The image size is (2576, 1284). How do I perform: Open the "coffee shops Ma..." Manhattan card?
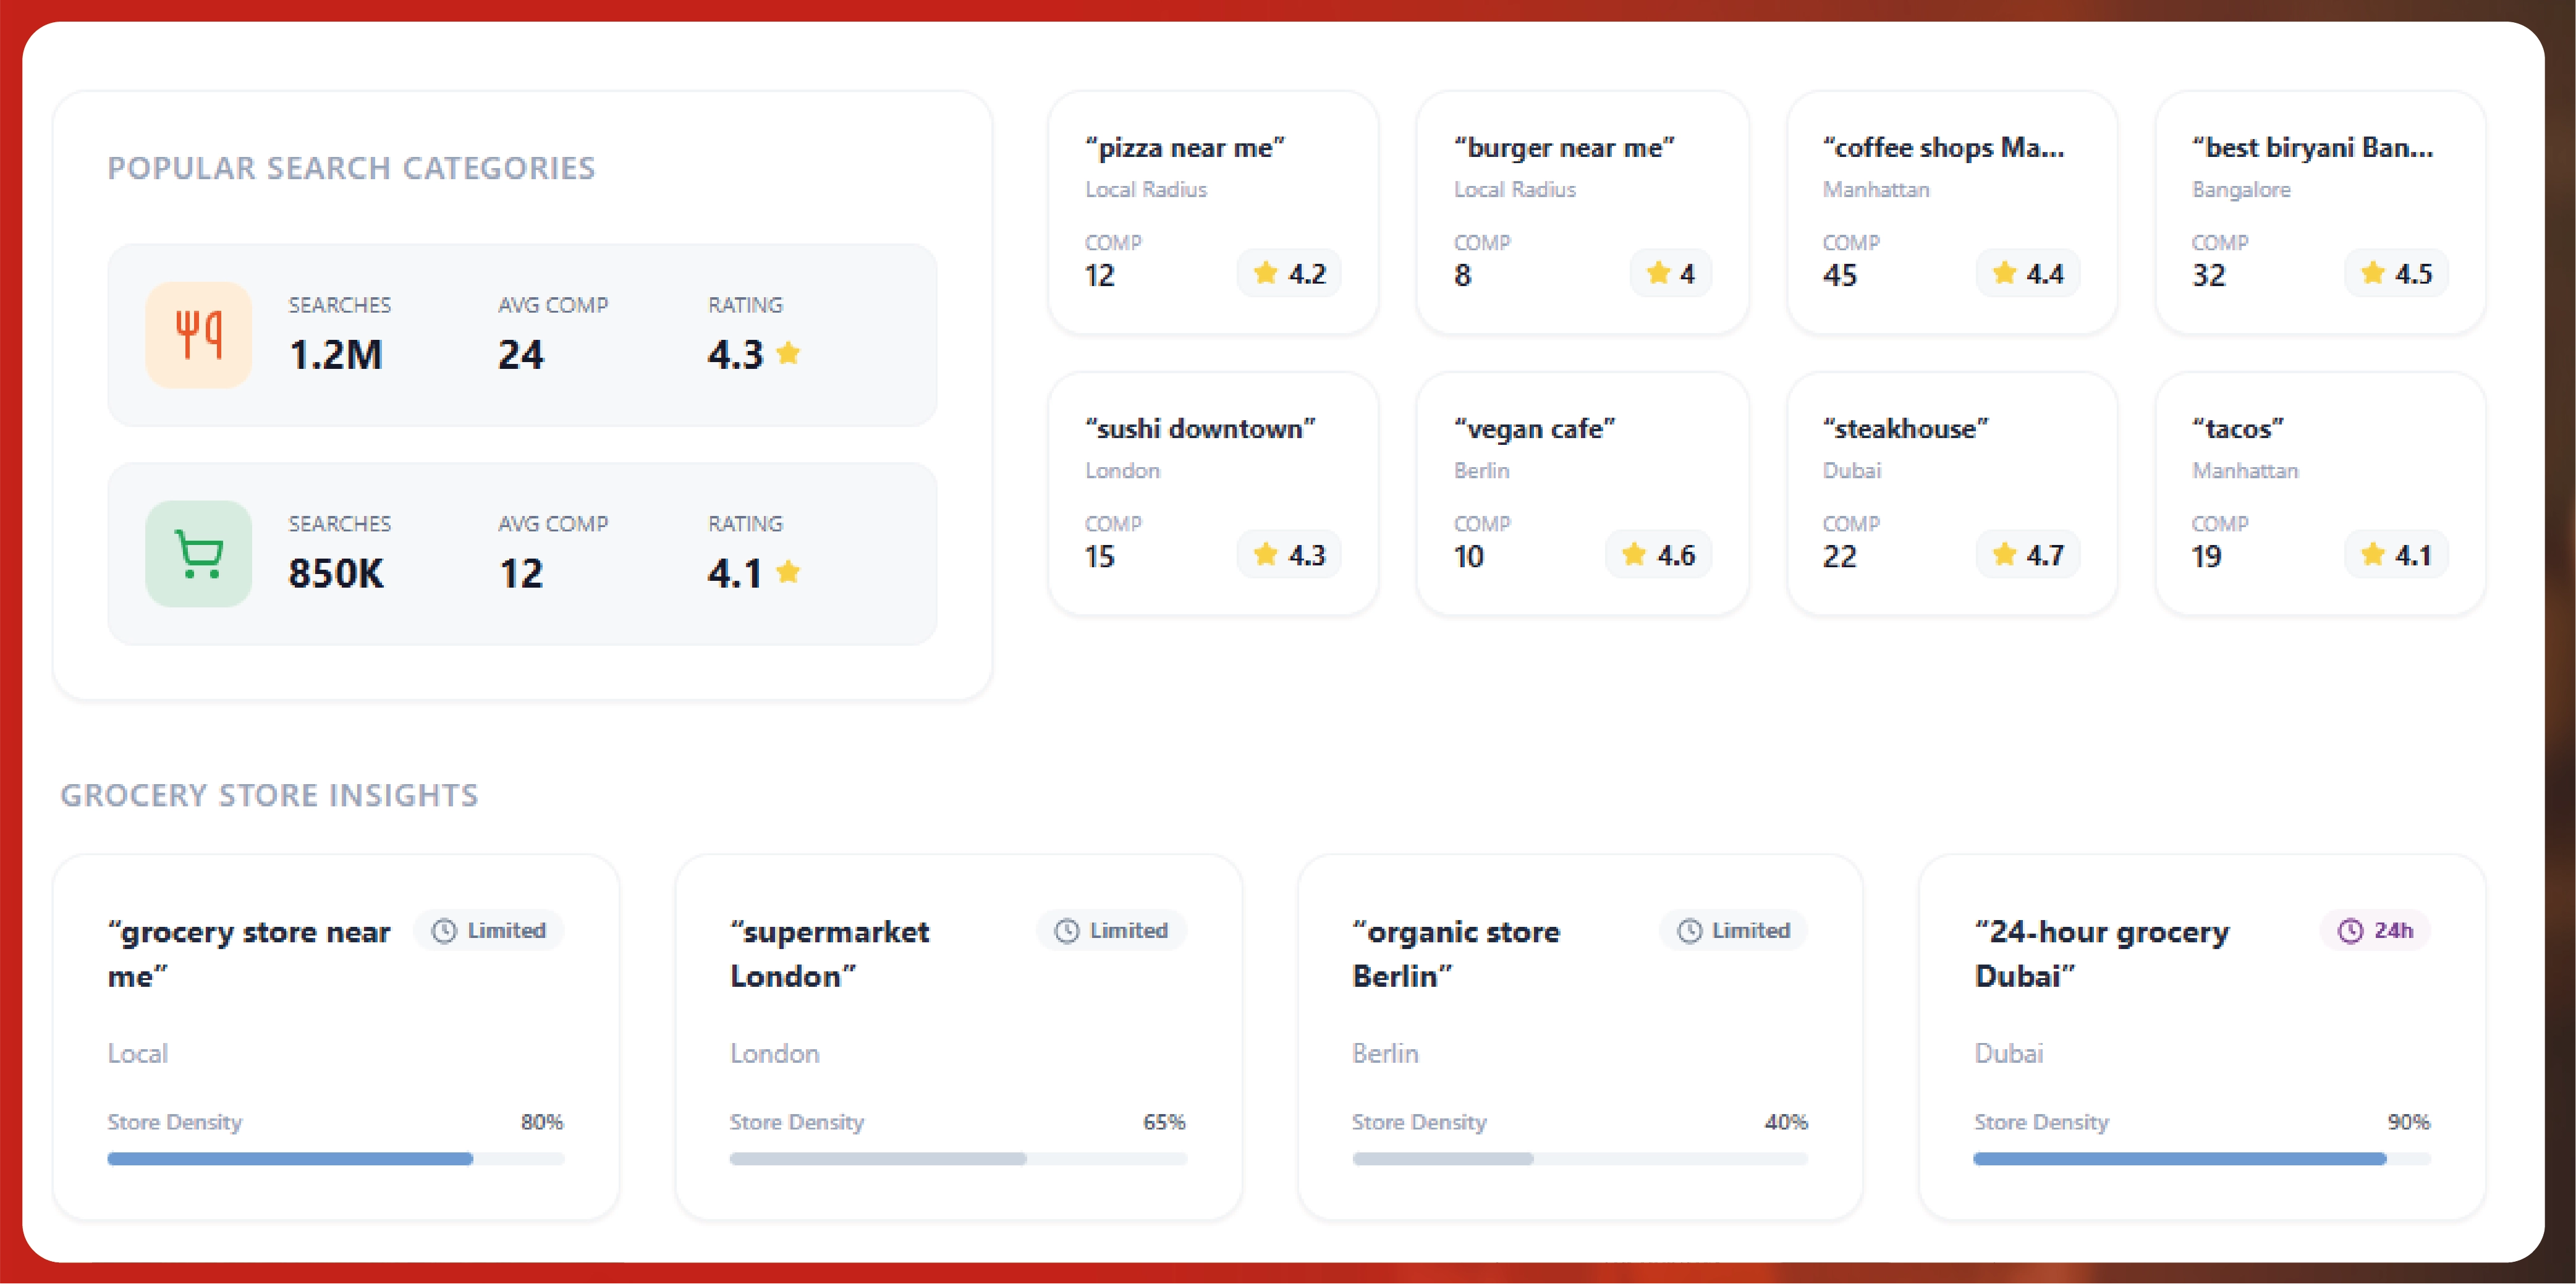pyautogui.click(x=1951, y=212)
